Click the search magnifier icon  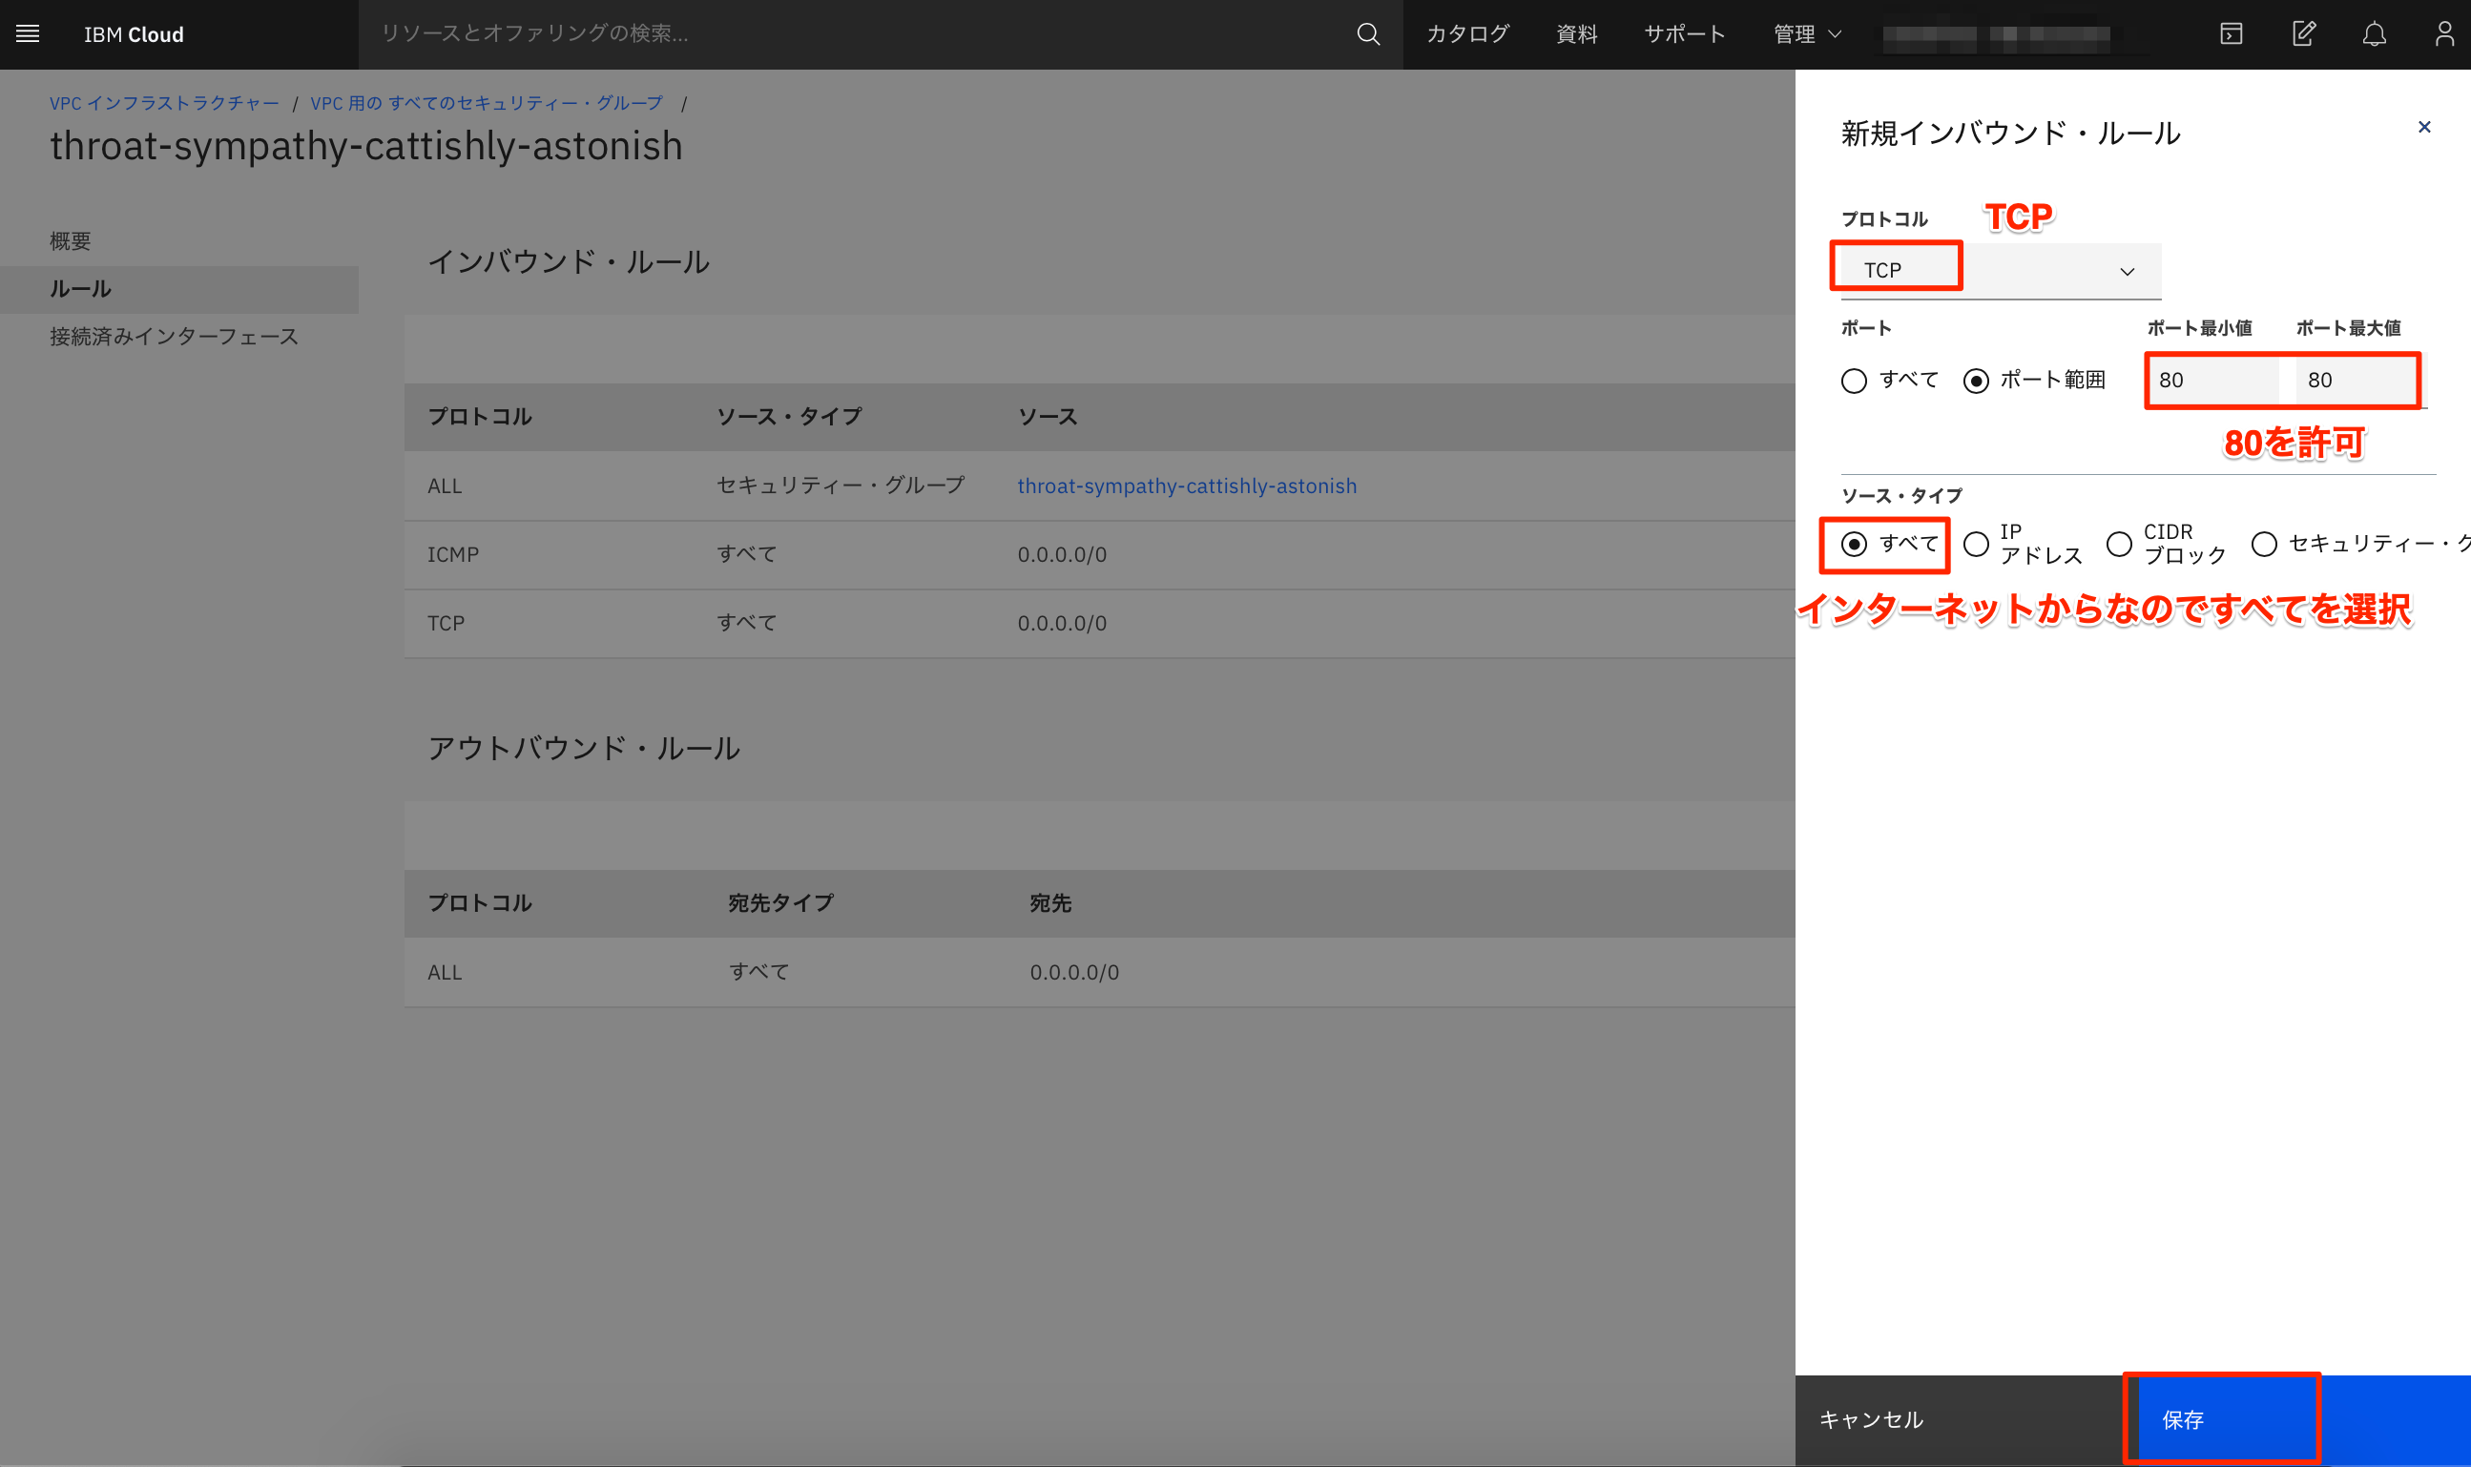[x=1367, y=34]
